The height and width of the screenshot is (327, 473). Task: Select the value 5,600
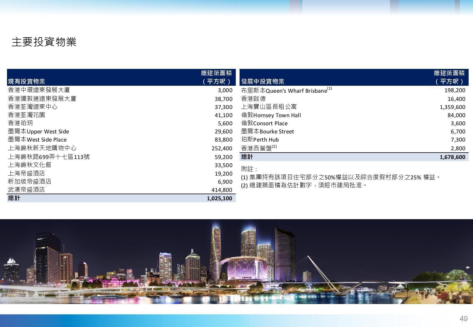tap(225, 123)
